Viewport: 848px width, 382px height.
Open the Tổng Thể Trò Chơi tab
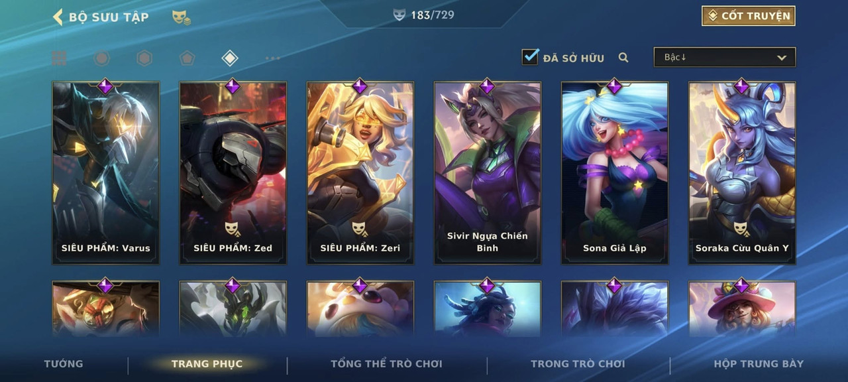(386, 363)
